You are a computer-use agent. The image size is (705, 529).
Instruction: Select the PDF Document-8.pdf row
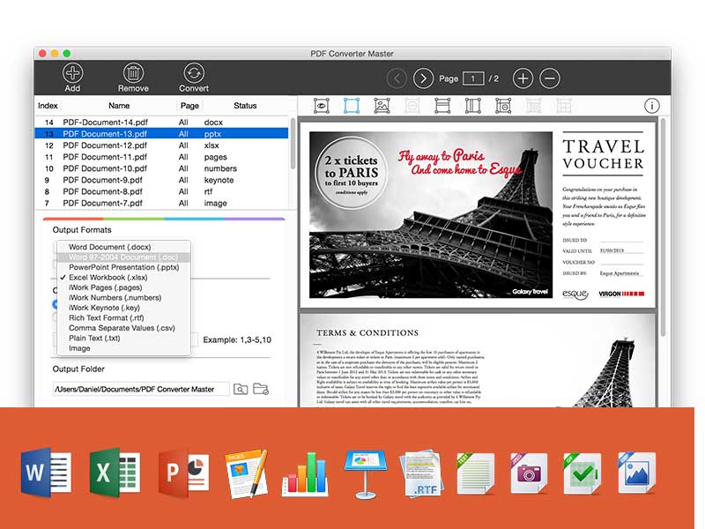tap(162, 191)
